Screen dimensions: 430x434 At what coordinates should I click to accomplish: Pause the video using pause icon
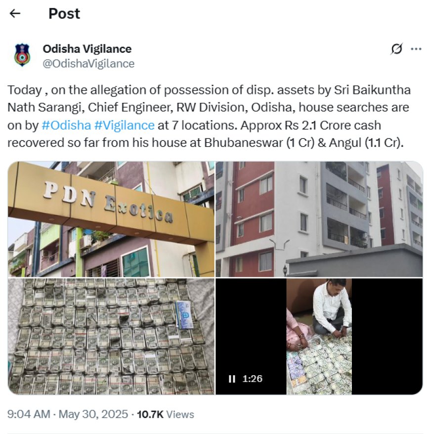point(232,379)
